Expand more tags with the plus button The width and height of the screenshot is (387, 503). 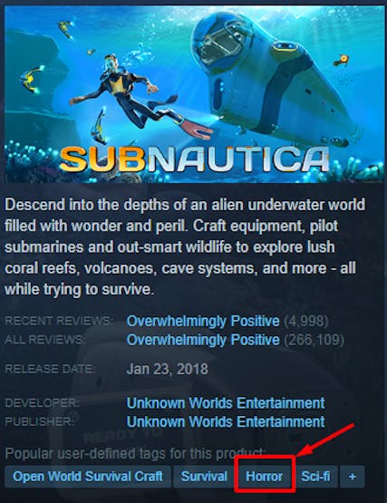coord(352,476)
